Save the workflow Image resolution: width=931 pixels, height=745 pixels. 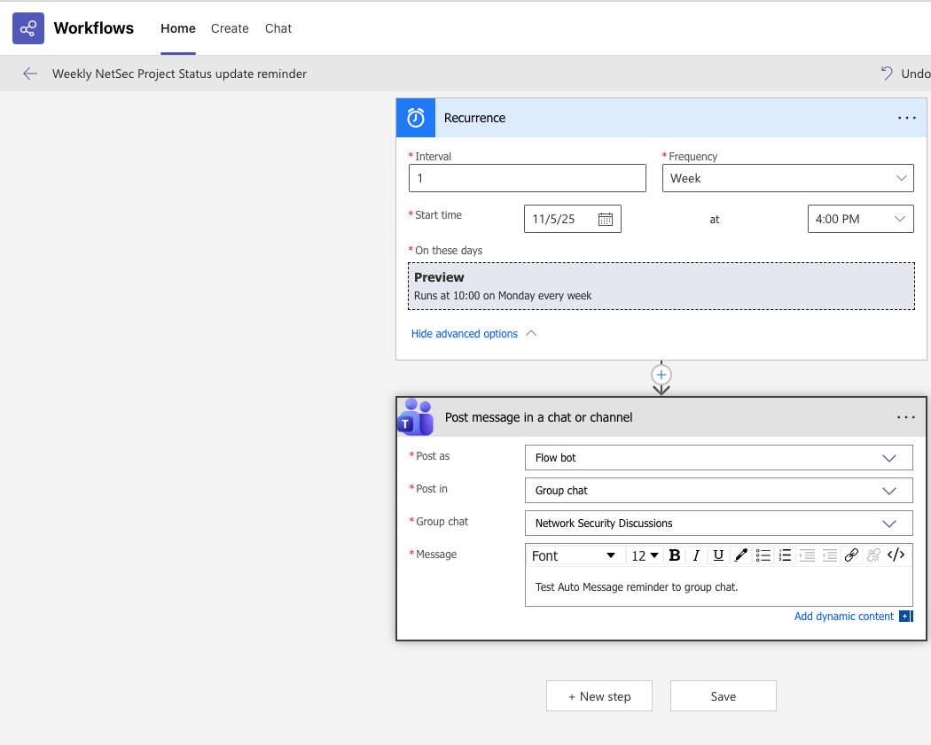point(724,695)
